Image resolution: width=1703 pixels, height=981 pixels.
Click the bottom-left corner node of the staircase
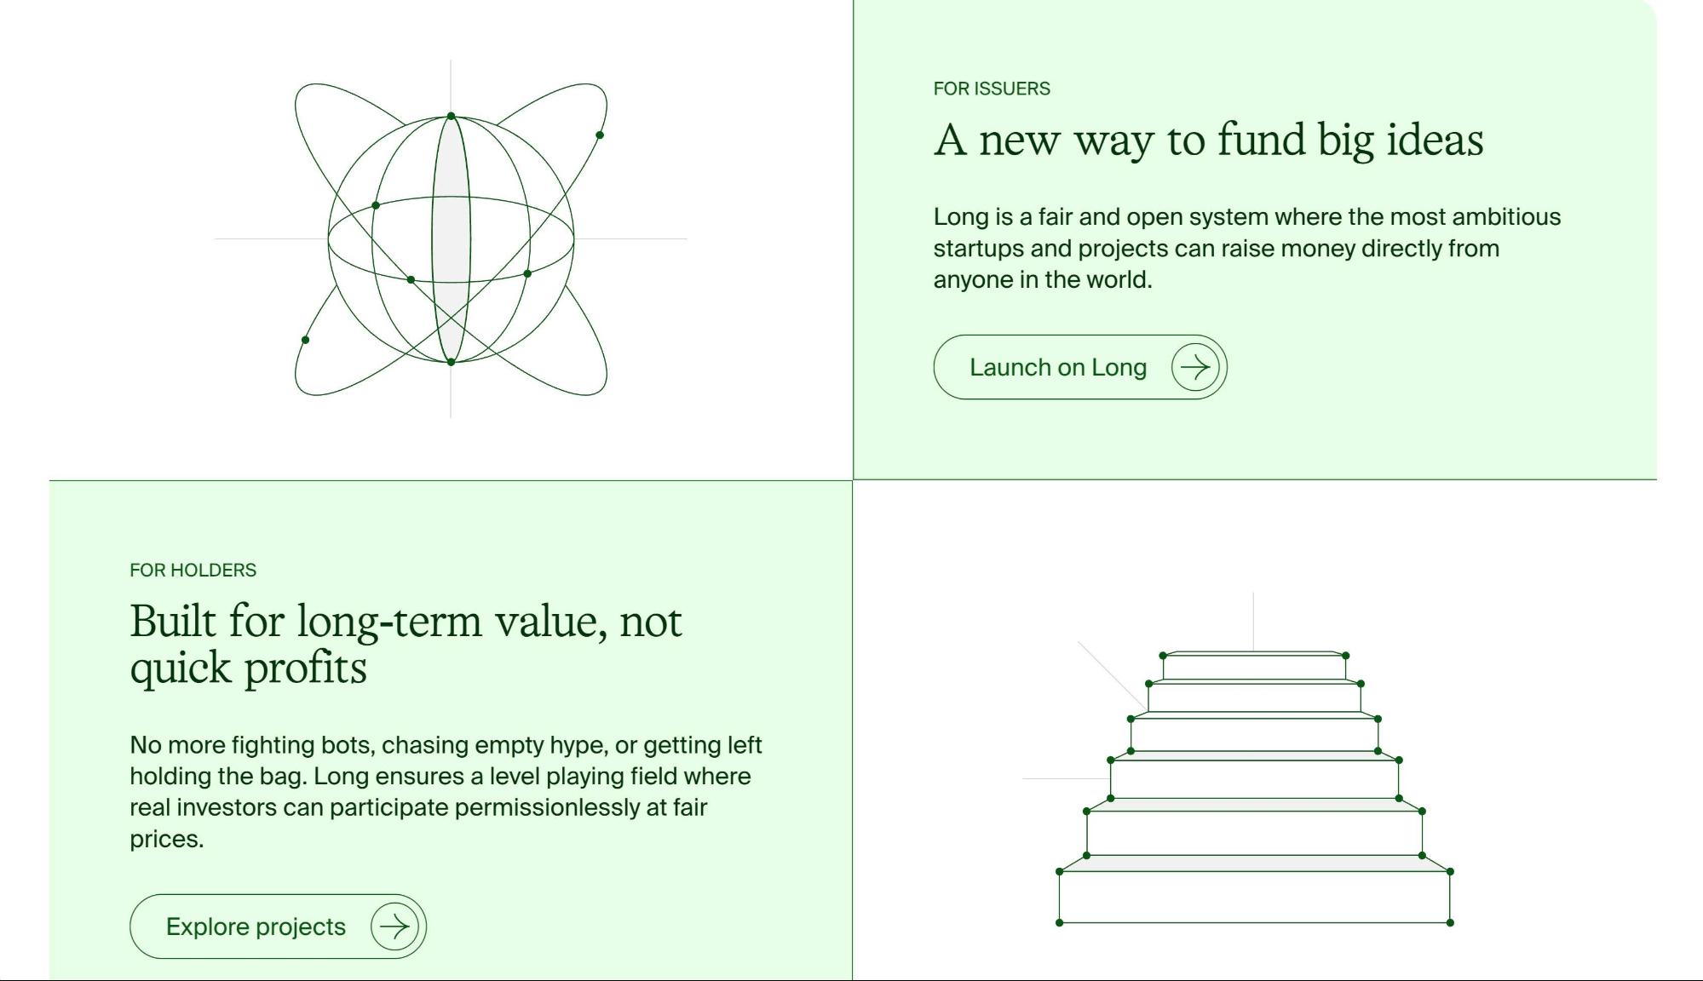tap(1059, 922)
